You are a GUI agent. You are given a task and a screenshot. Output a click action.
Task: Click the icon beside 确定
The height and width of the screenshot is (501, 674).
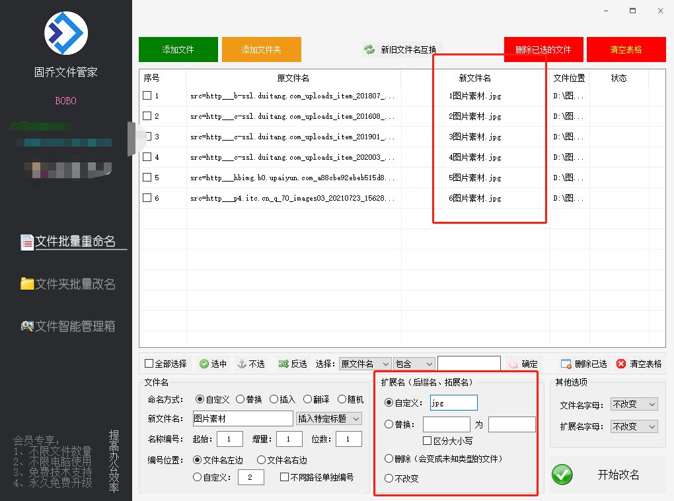[513, 364]
